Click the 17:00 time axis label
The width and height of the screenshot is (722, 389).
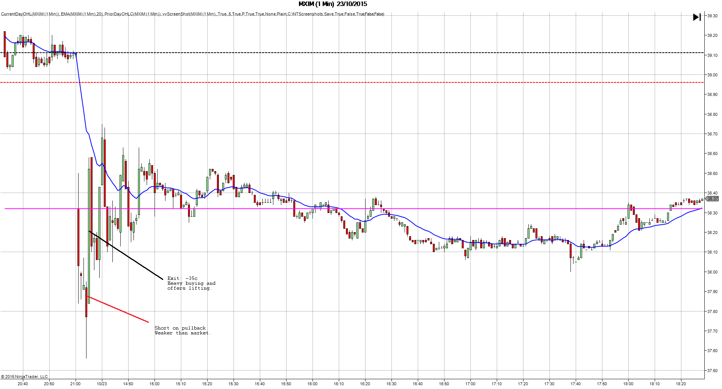(x=470, y=384)
